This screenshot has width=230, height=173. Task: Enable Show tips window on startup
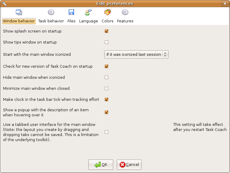coord(107,42)
